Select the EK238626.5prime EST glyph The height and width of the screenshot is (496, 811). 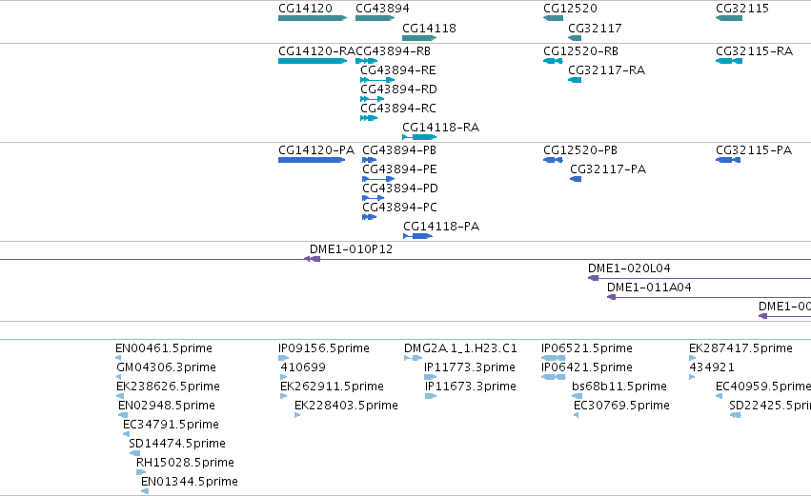(x=120, y=396)
